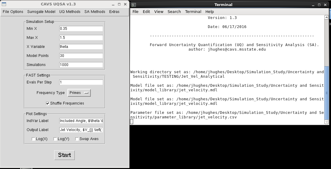The image size is (331, 169).
Task: Open File Options menu
Action: click(13, 12)
